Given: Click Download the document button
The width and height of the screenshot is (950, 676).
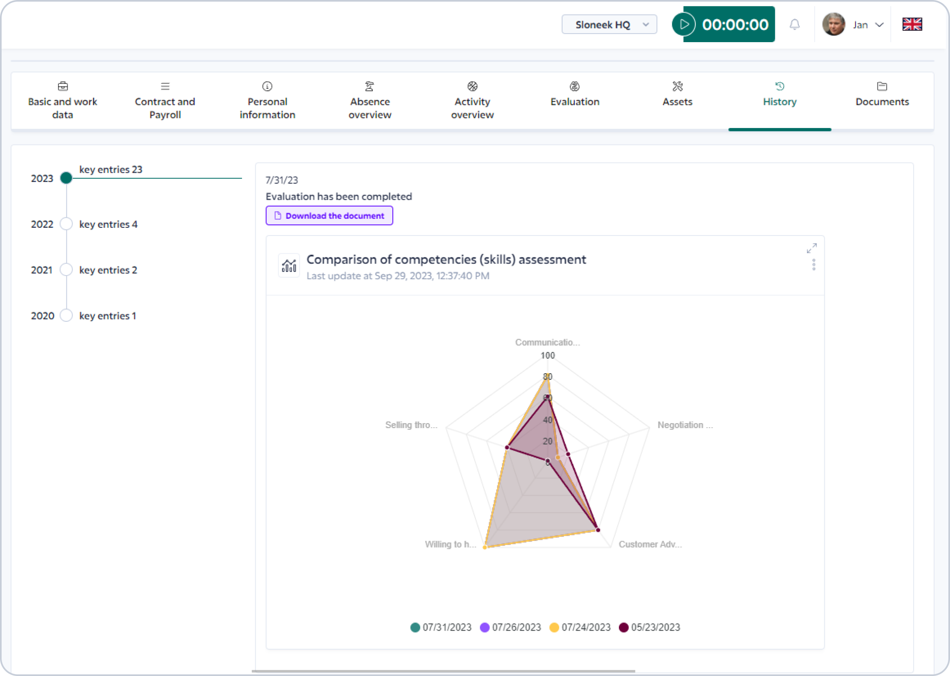Looking at the screenshot, I should point(329,216).
